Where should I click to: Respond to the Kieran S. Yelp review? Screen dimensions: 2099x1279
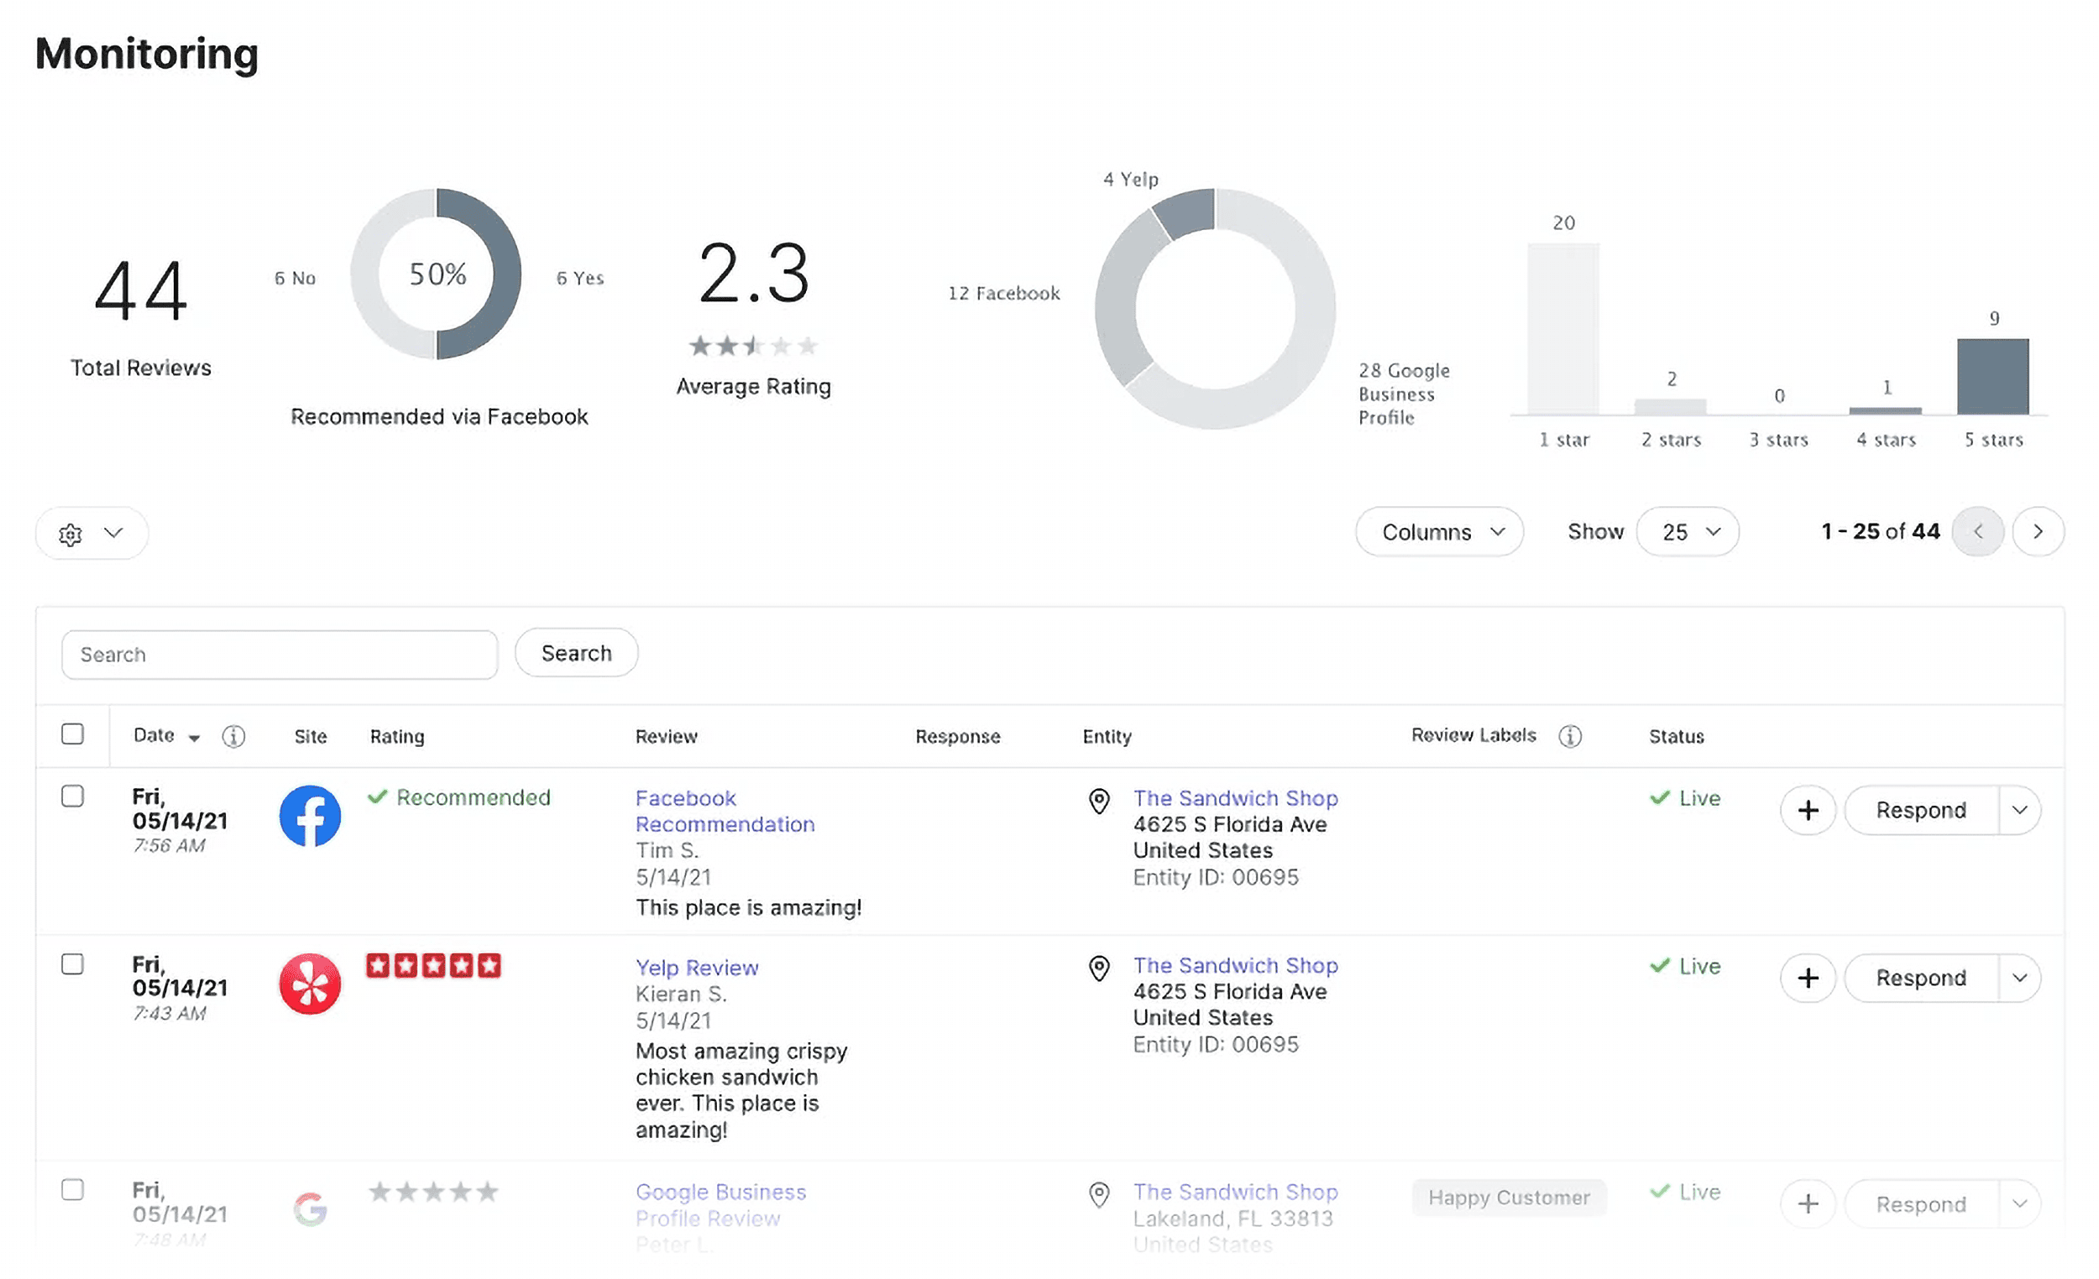[x=1921, y=979]
